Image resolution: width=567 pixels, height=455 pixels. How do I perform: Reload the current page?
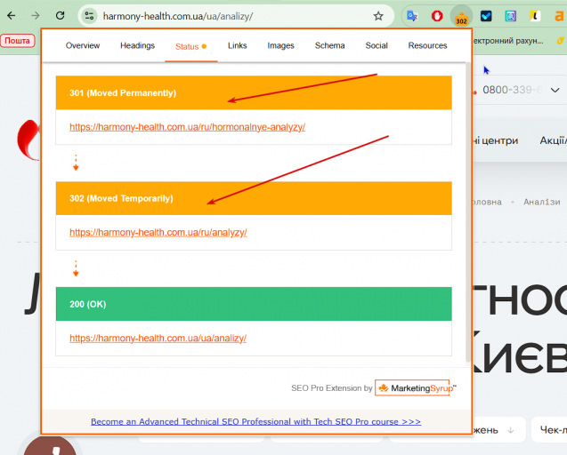[x=60, y=15]
